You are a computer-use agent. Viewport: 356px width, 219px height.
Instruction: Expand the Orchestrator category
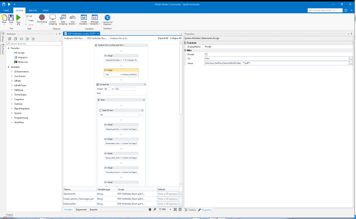(x=12, y=95)
